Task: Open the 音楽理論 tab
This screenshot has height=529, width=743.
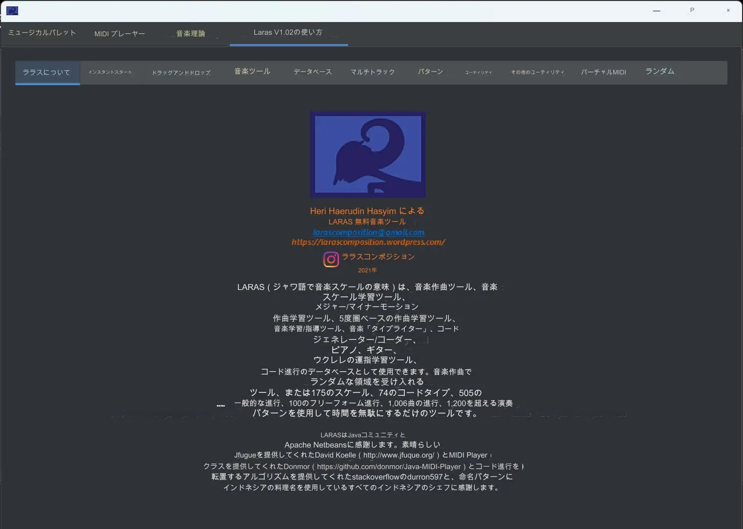Action: pyautogui.click(x=190, y=33)
